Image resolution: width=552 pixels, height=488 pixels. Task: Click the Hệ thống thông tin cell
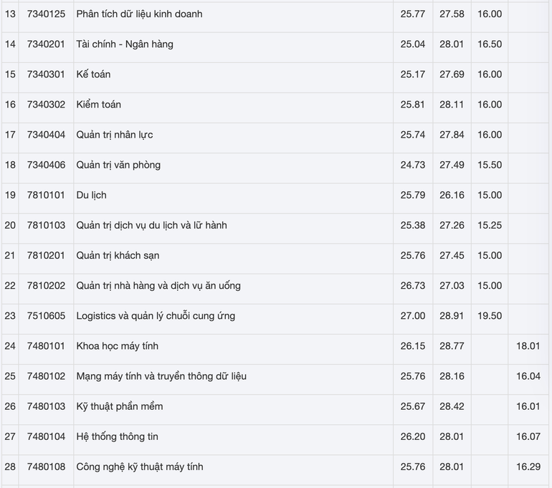[118, 436]
